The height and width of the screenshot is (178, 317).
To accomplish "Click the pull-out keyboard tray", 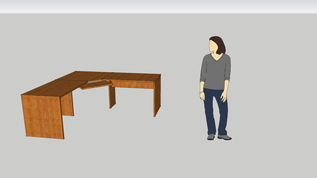I will pos(96,85).
